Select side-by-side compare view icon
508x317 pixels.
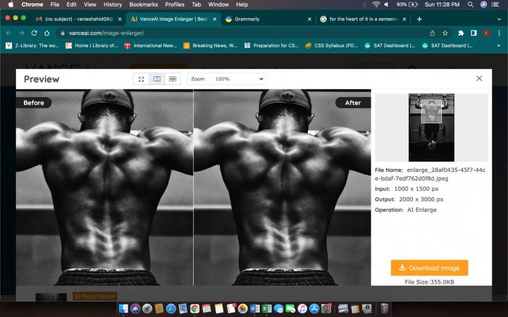click(x=157, y=79)
